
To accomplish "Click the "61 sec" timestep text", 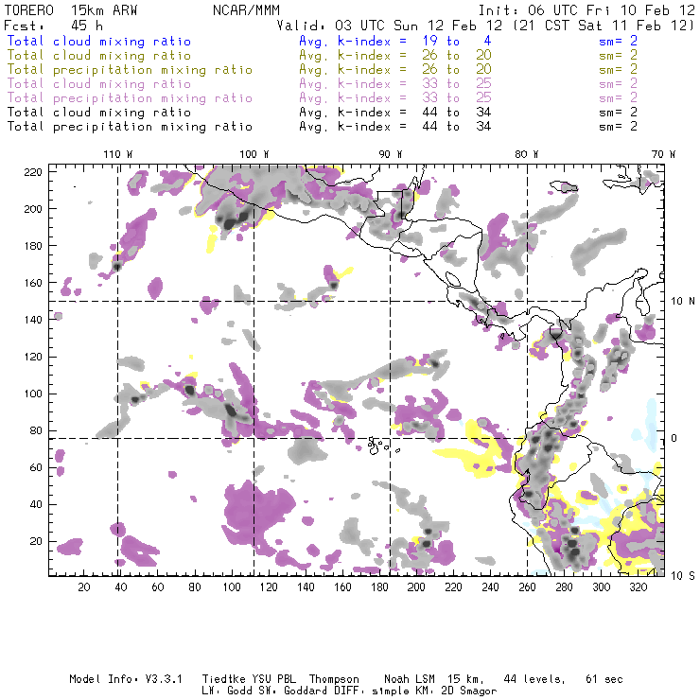I will click(x=604, y=679).
